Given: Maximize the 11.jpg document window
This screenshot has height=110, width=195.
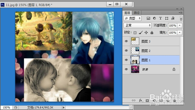Looking at the screenshot, I should (117, 4).
